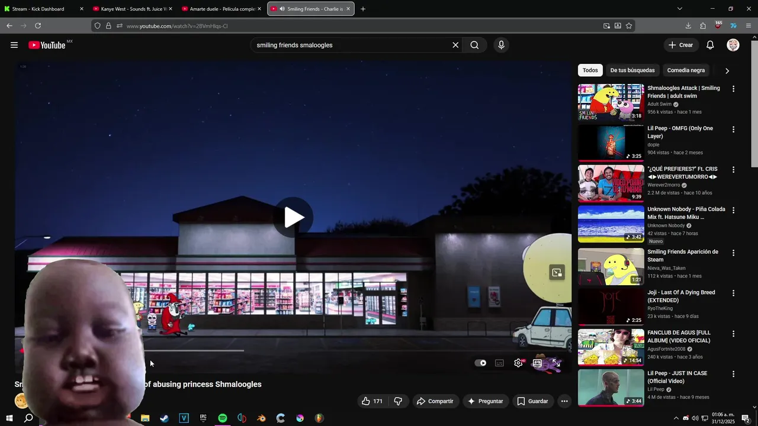Toggle autoplay switch in the player
Image resolution: width=758 pixels, height=426 pixels.
481,363
